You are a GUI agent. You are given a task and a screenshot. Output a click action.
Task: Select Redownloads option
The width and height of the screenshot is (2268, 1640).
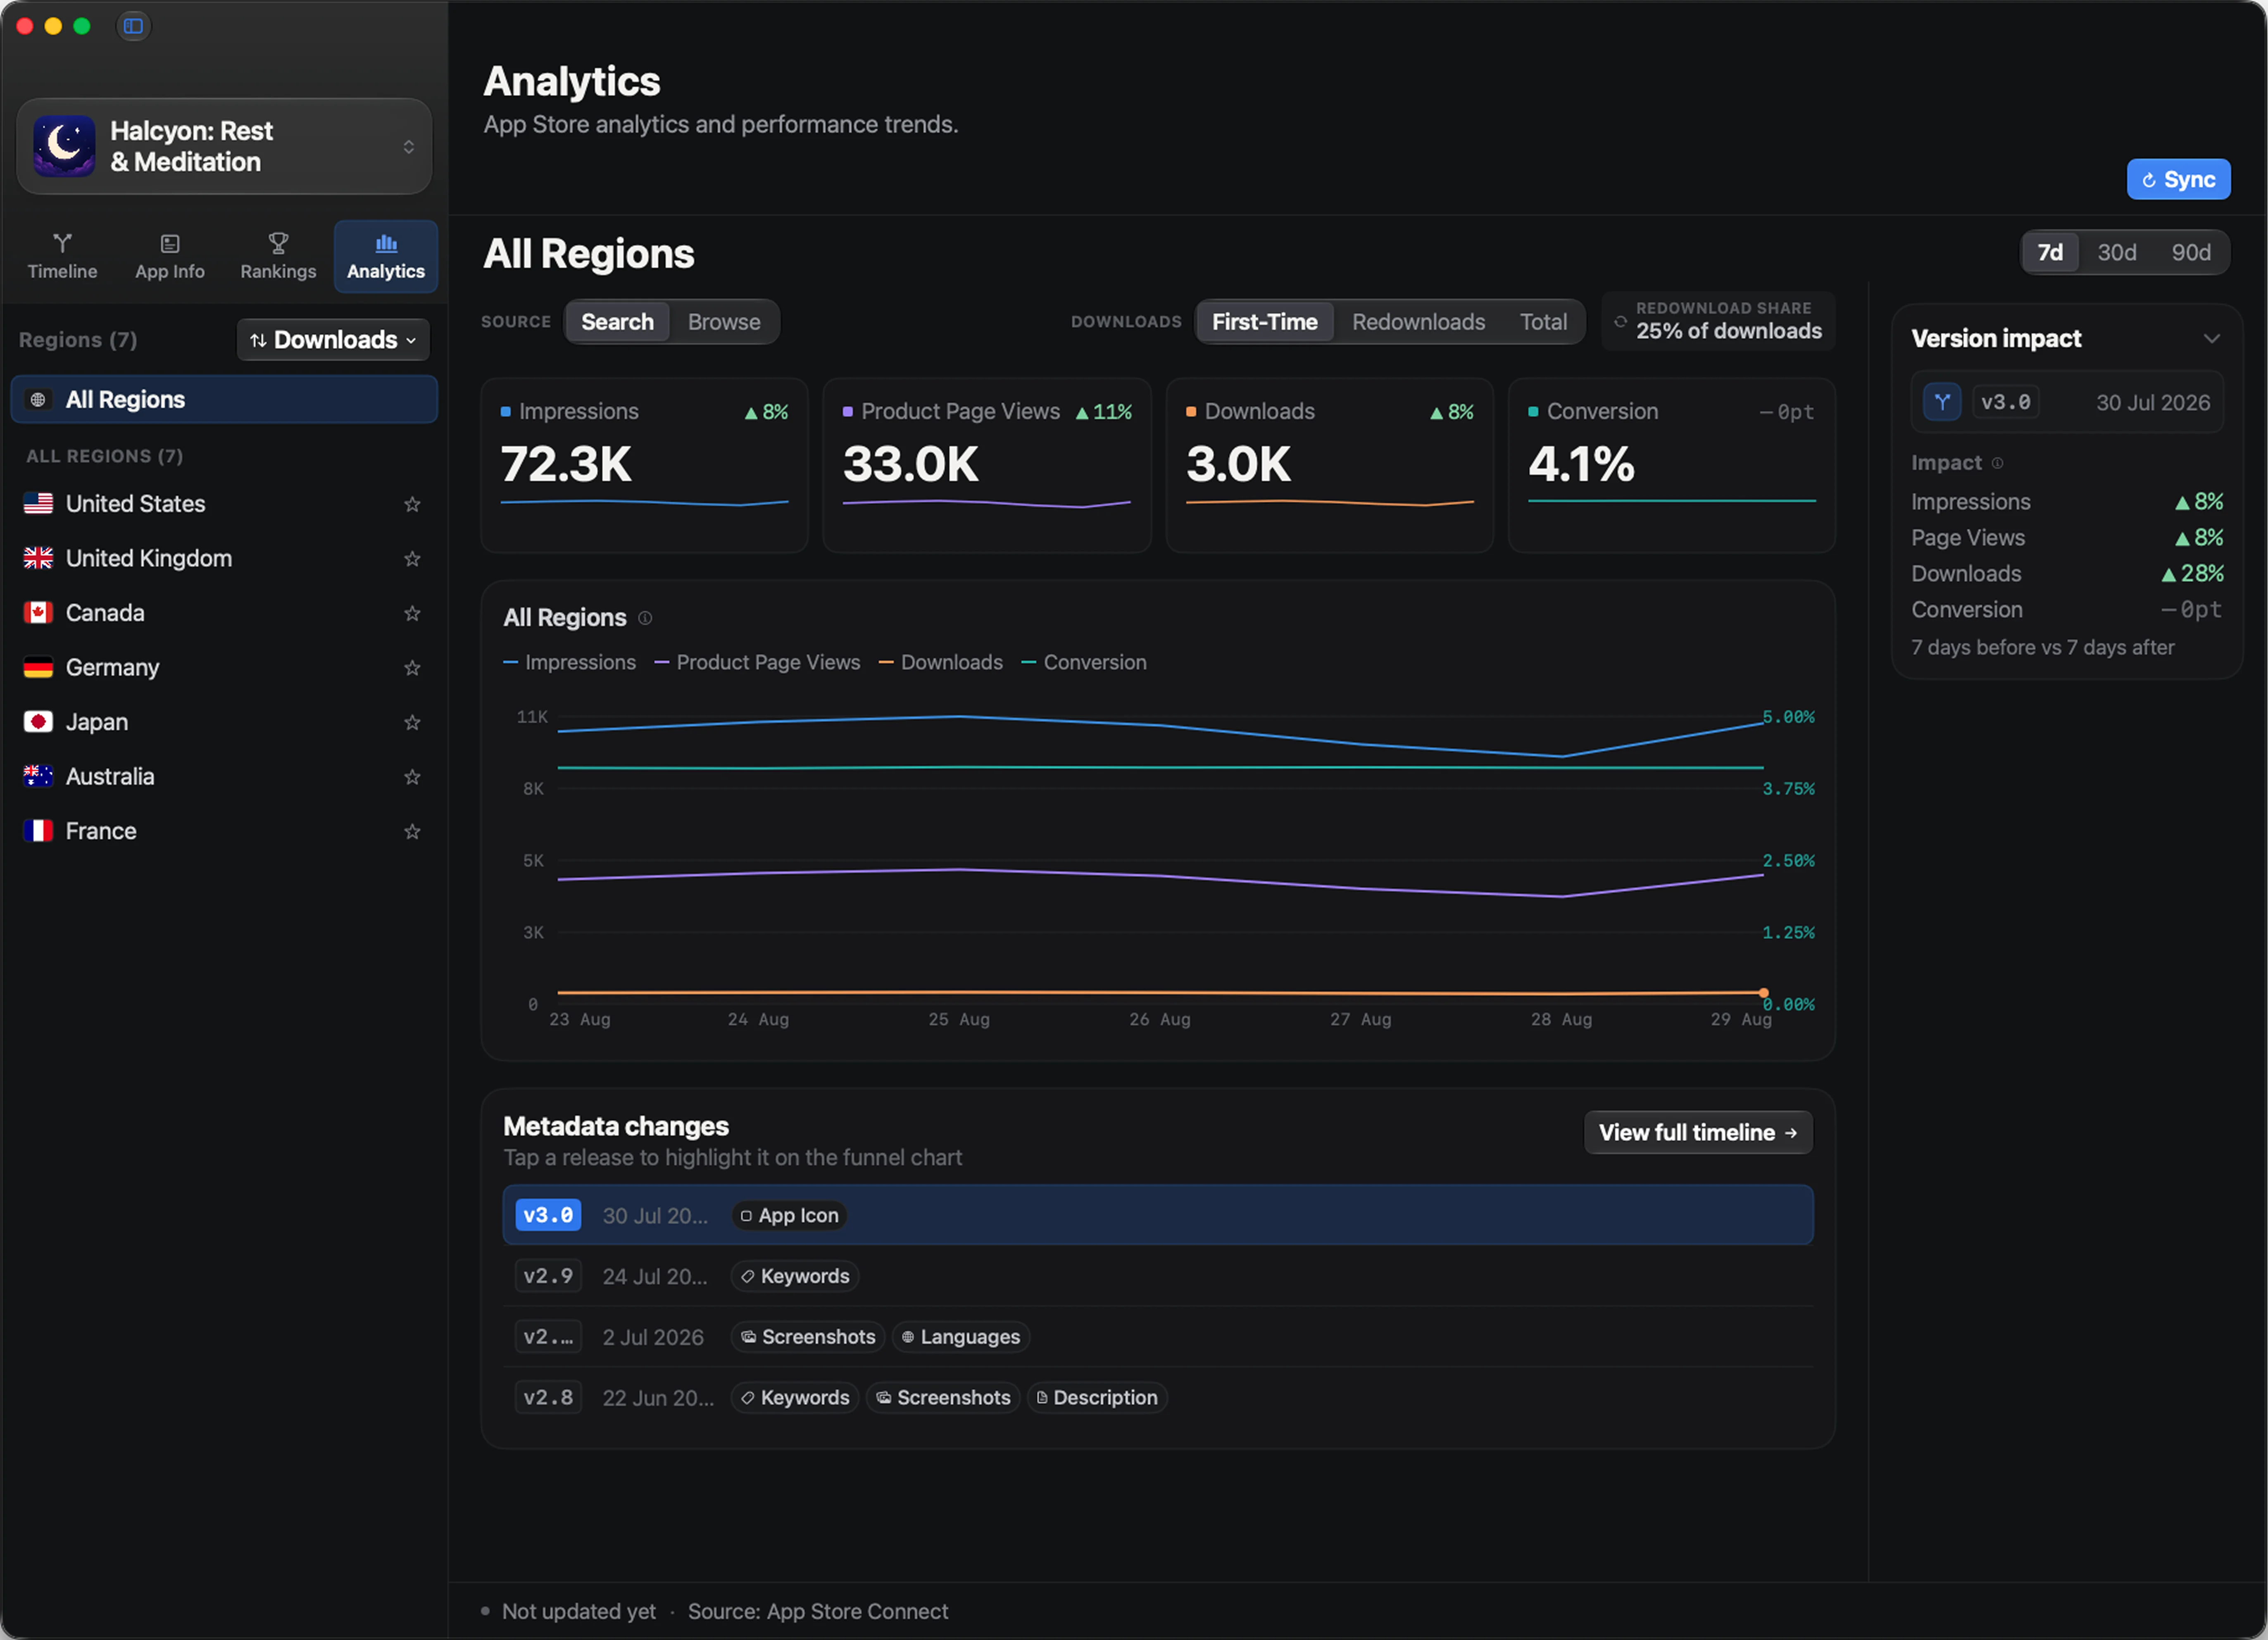point(1418,322)
